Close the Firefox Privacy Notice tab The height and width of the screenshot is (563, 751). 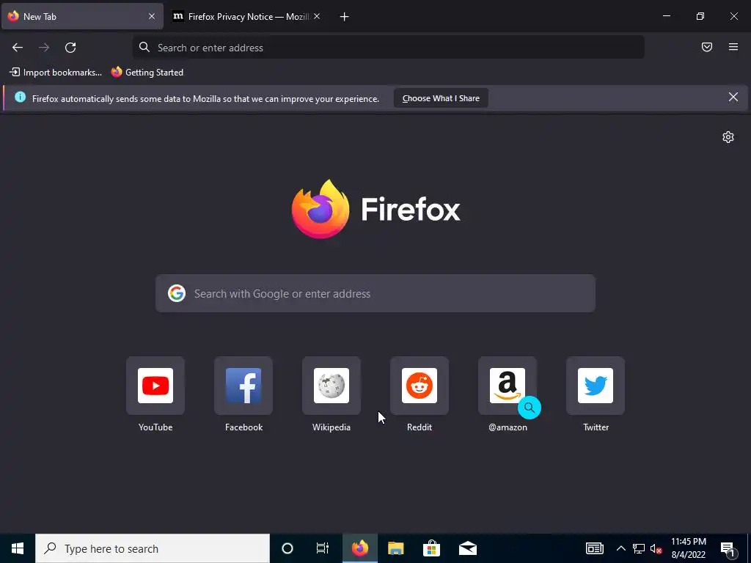(317, 16)
